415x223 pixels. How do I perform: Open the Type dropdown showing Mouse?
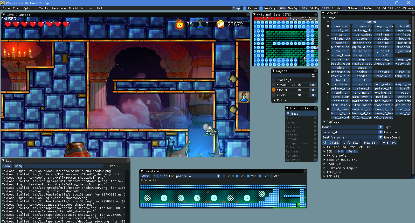[381, 127]
